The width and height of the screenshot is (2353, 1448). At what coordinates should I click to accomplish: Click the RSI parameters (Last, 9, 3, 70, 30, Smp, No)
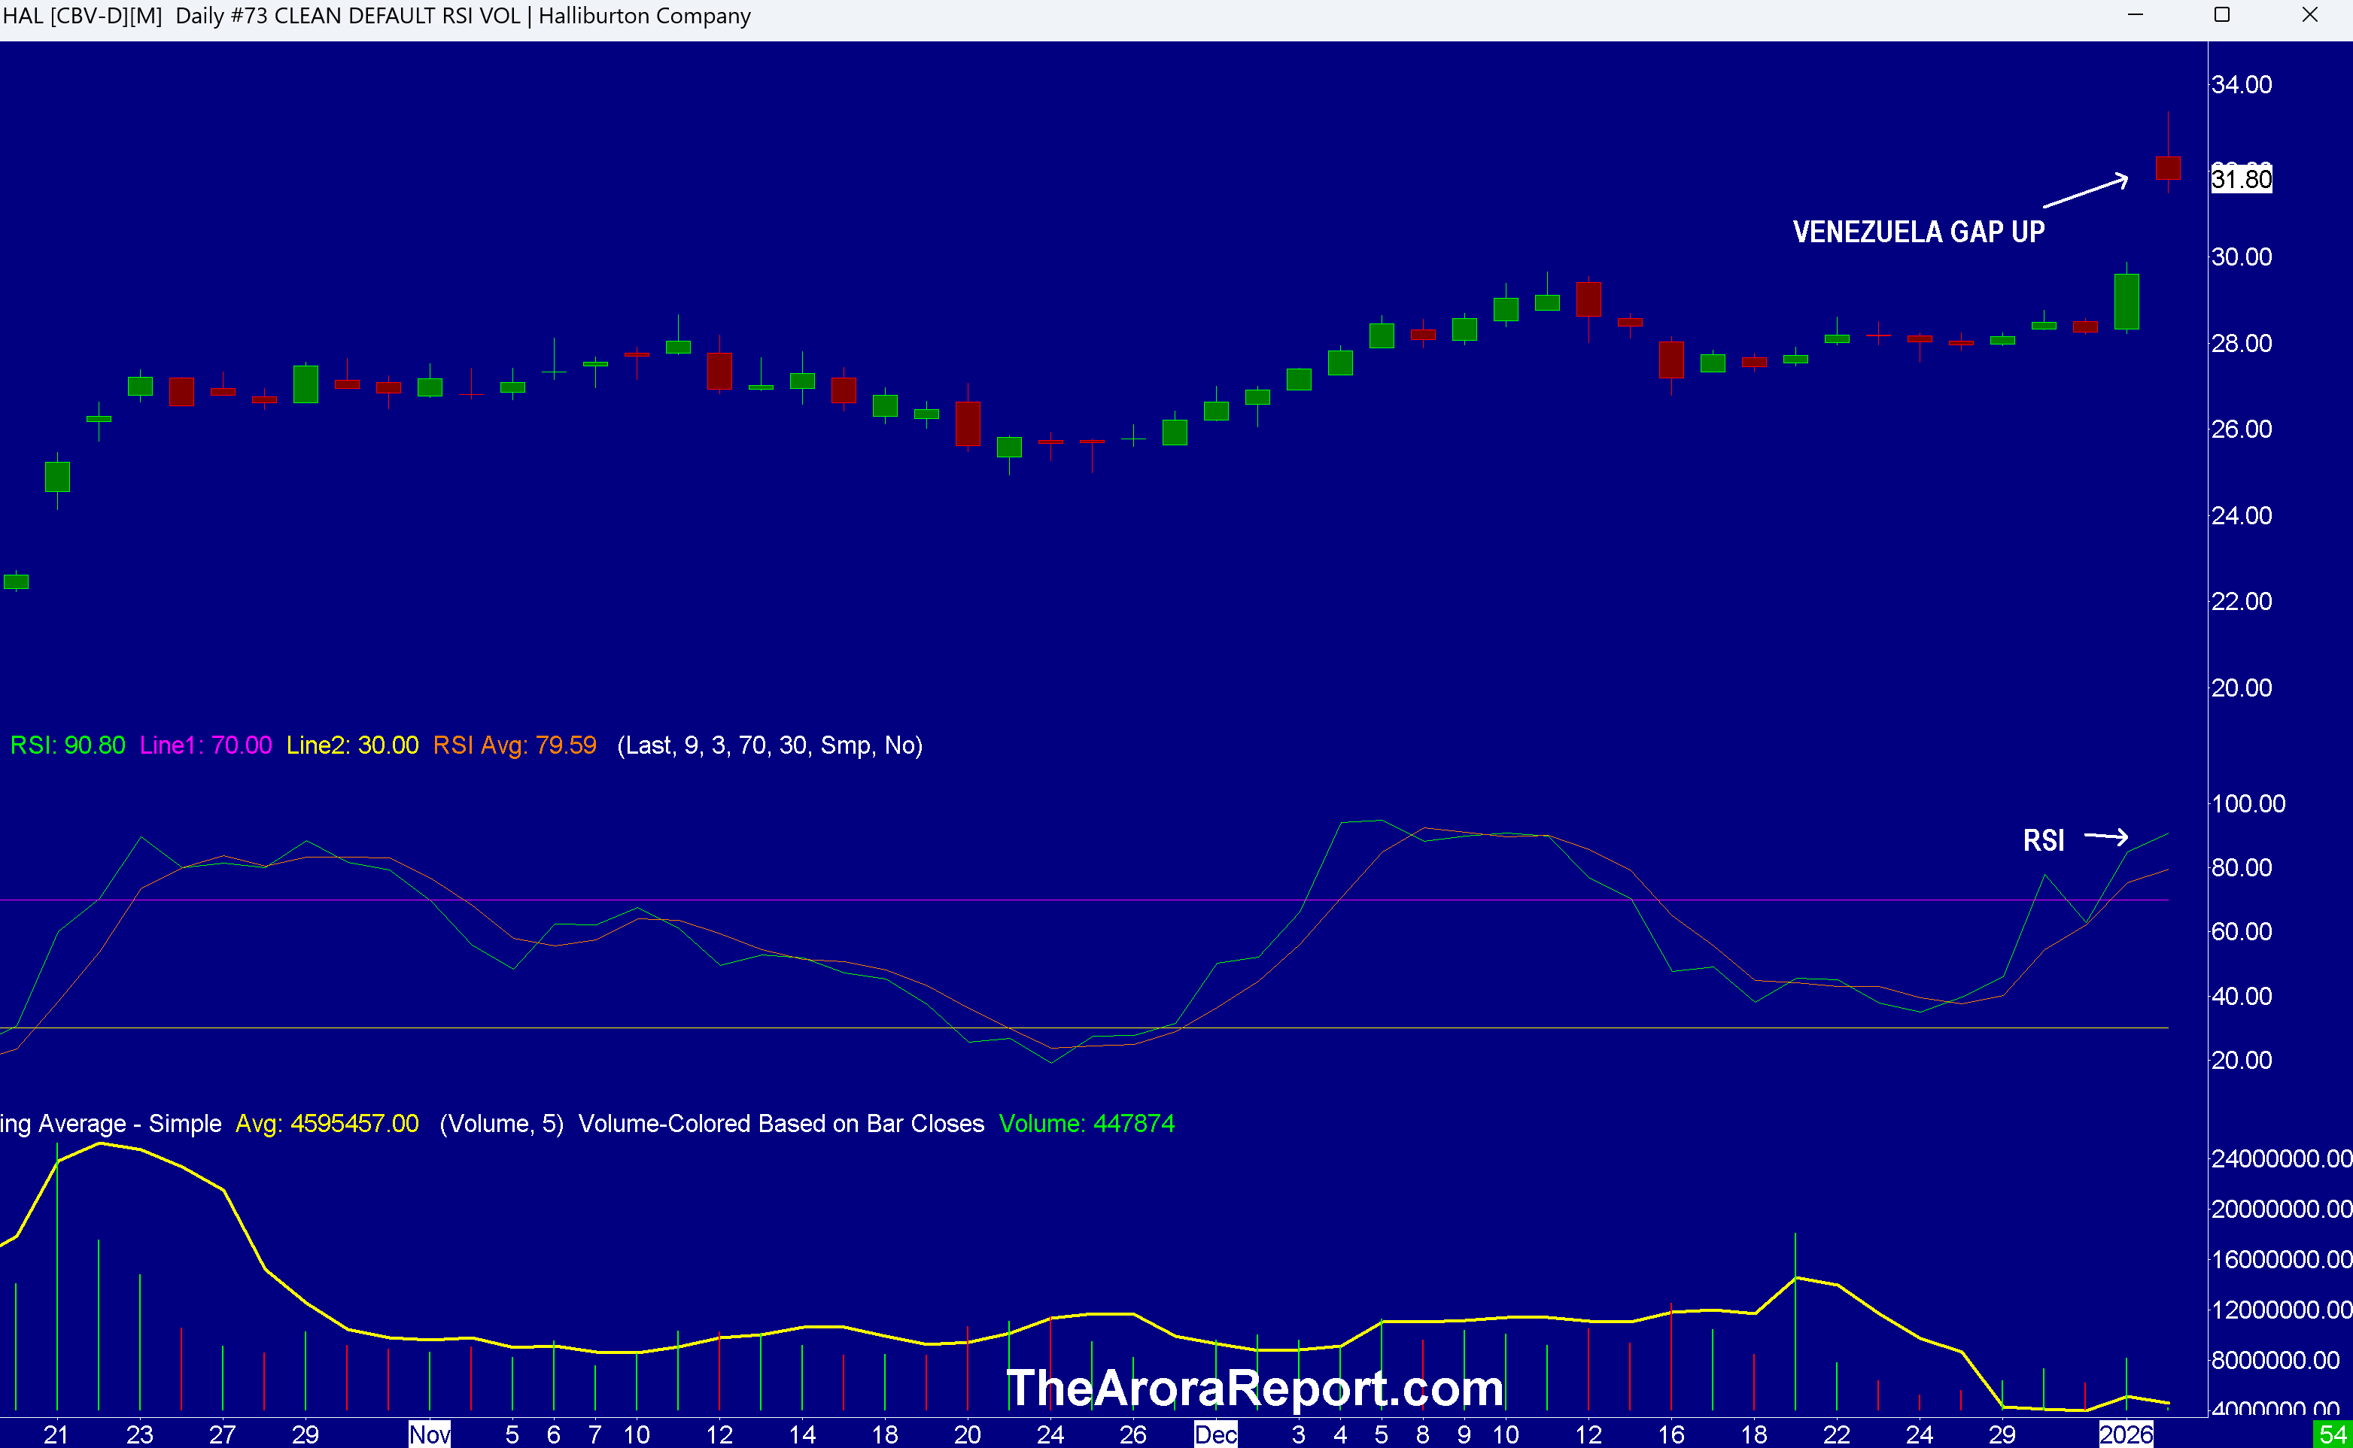769,745
